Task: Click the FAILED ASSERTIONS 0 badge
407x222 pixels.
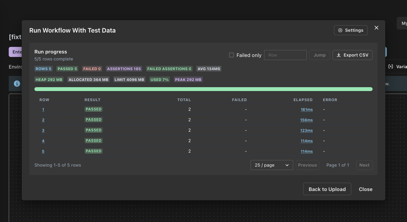Action: [x=169, y=69]
